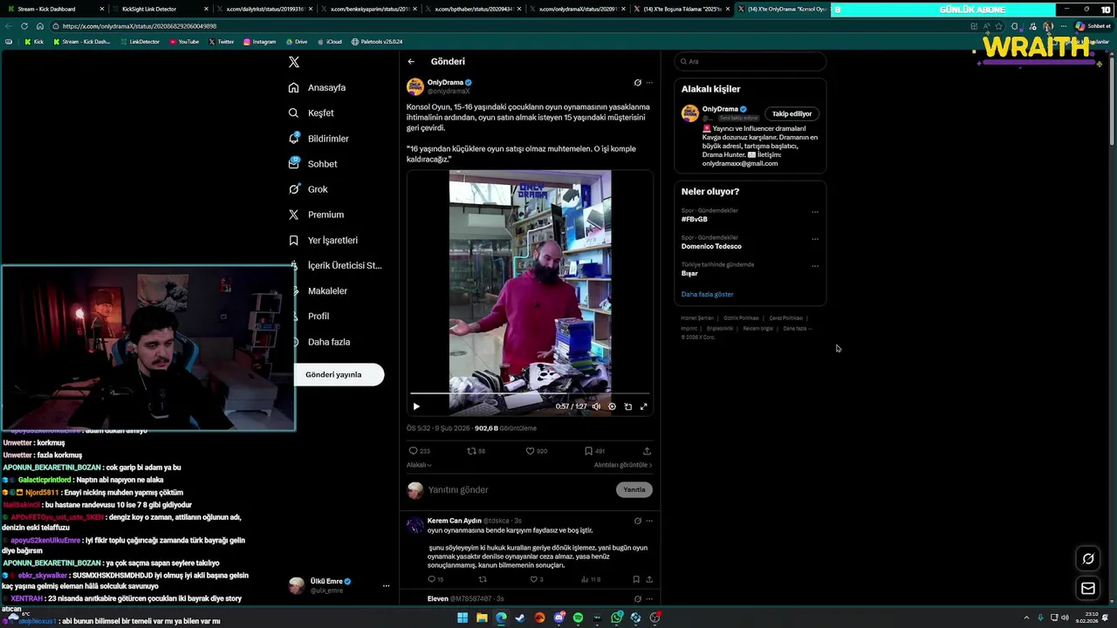Viewport: 1117px width, 628px height.
Task: Bookmark Kerem Can Aydın's reply
Action: [635, 579]
